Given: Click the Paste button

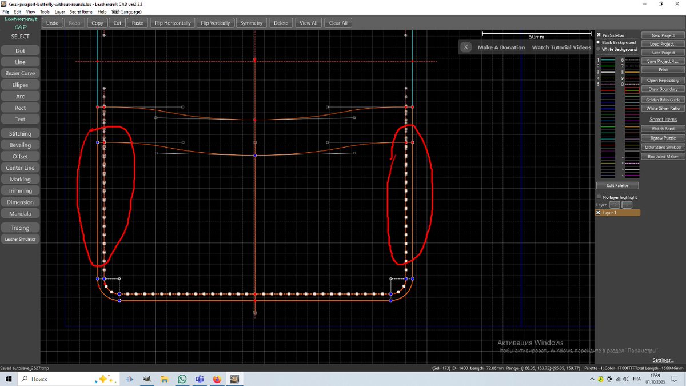Looking at the screenshot, I should pyautogui.click(x=138, y=23).
